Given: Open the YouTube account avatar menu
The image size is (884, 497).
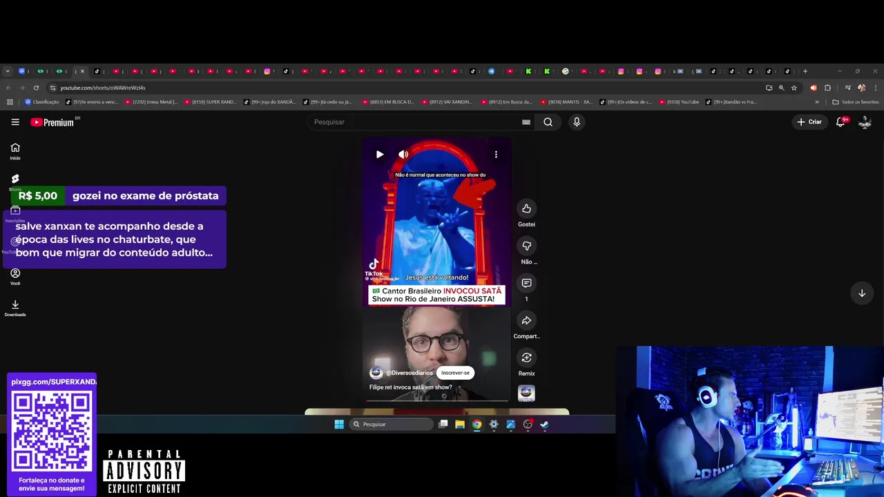Looking at the screenshot, I should click(865, 122).
